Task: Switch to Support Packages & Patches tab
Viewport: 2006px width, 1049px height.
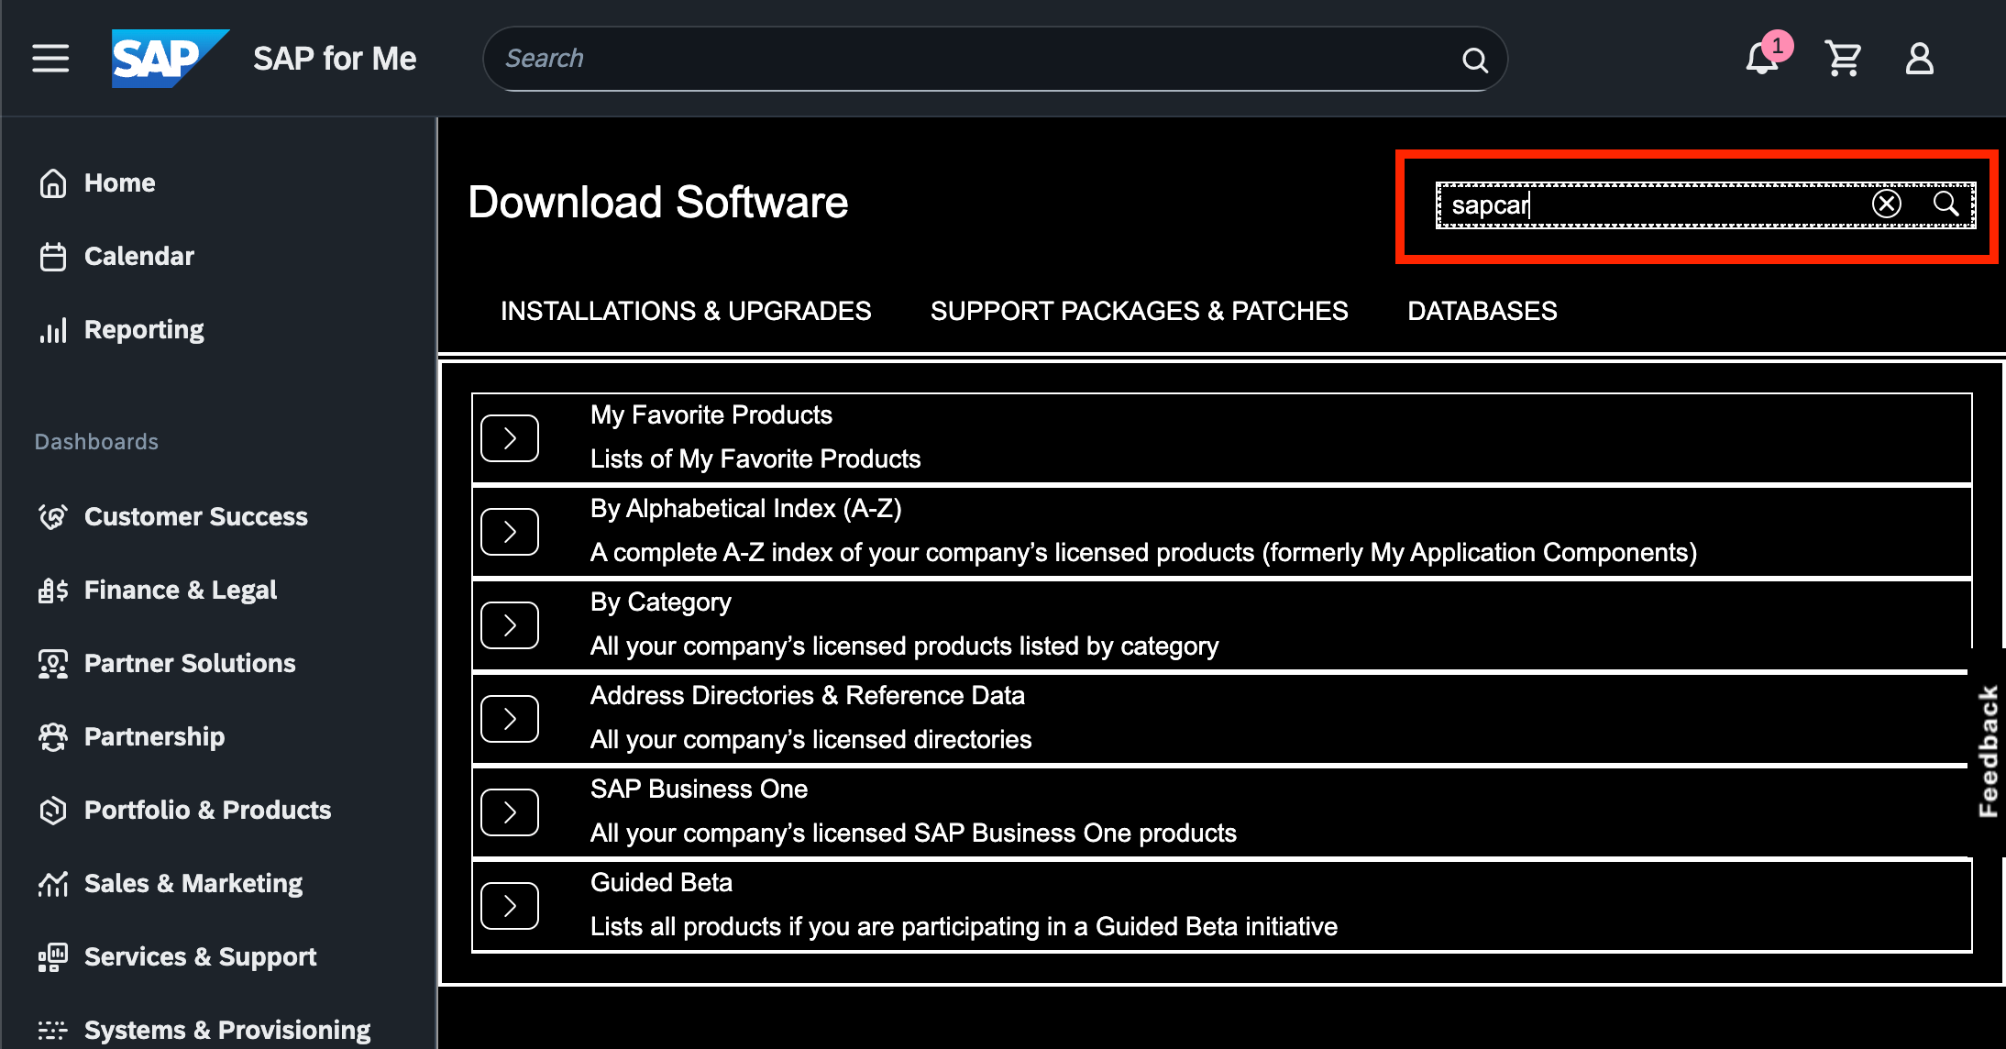Action: (x=1139, y=311)
